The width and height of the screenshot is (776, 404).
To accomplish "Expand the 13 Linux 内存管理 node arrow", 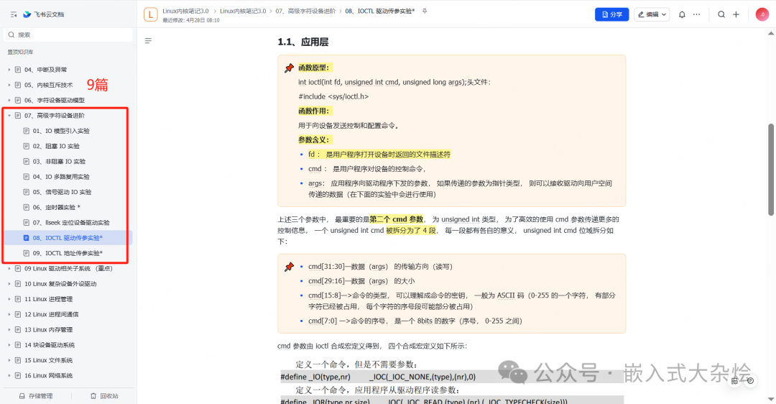I will [x=9, y=330].
